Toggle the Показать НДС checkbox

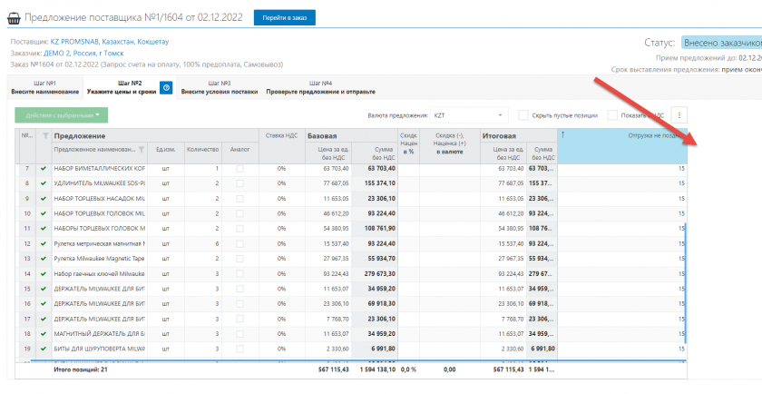pyautogui.click(x=613, y=115)
